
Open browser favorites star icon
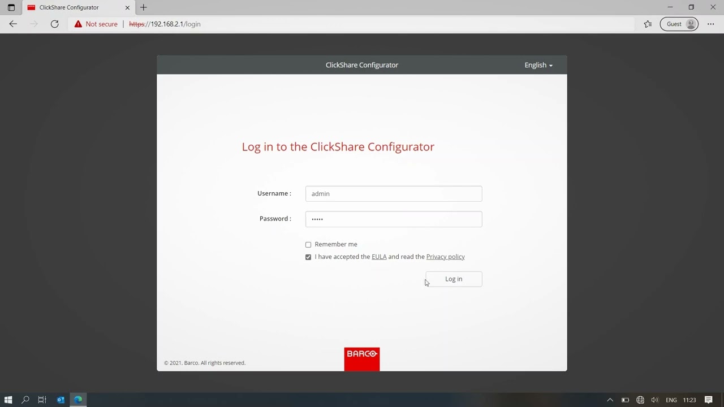(x=648, y=24)
